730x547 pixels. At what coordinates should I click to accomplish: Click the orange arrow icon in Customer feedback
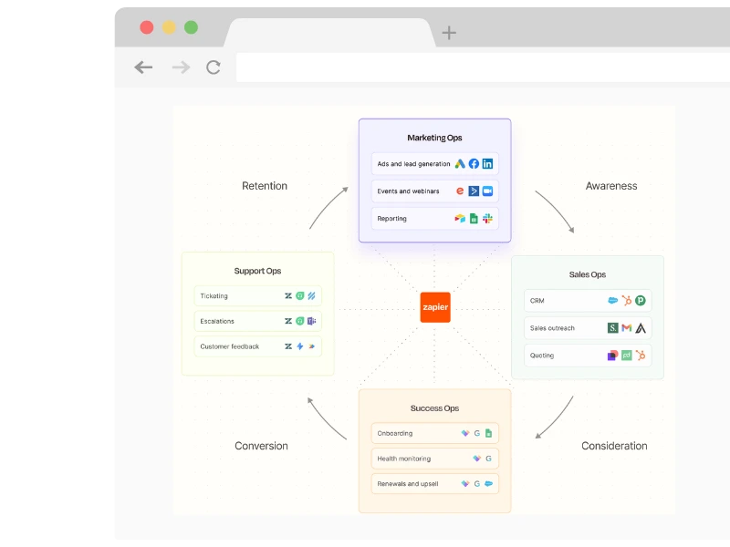tap(311, 346)
